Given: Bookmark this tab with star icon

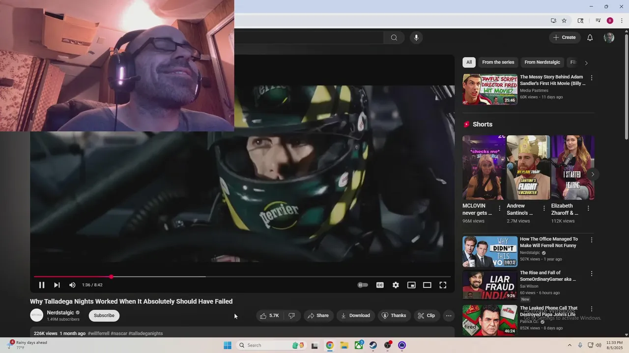Looking at the screenshot, I should [x=564, y=21].
